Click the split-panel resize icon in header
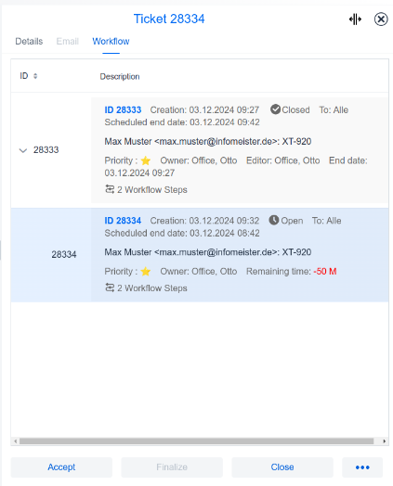This screenshot has height=486, width=393. [x=355, y=19]
